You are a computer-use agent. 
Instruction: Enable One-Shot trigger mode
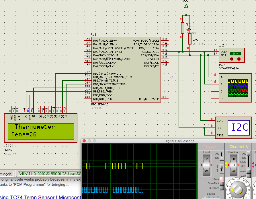[222, 183]
